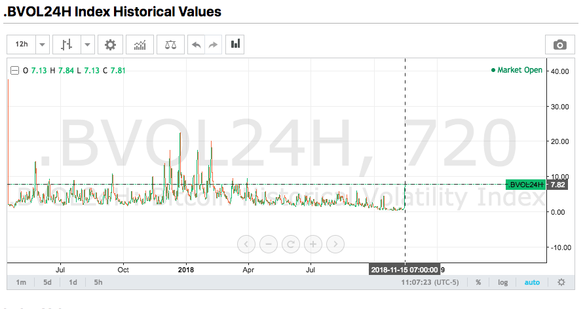Screen dimensions: 585x309
Task: Open the indicators menu icon
Action: (140, 45)
